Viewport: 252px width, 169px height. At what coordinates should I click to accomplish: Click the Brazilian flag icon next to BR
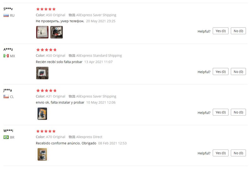(6, 137)
